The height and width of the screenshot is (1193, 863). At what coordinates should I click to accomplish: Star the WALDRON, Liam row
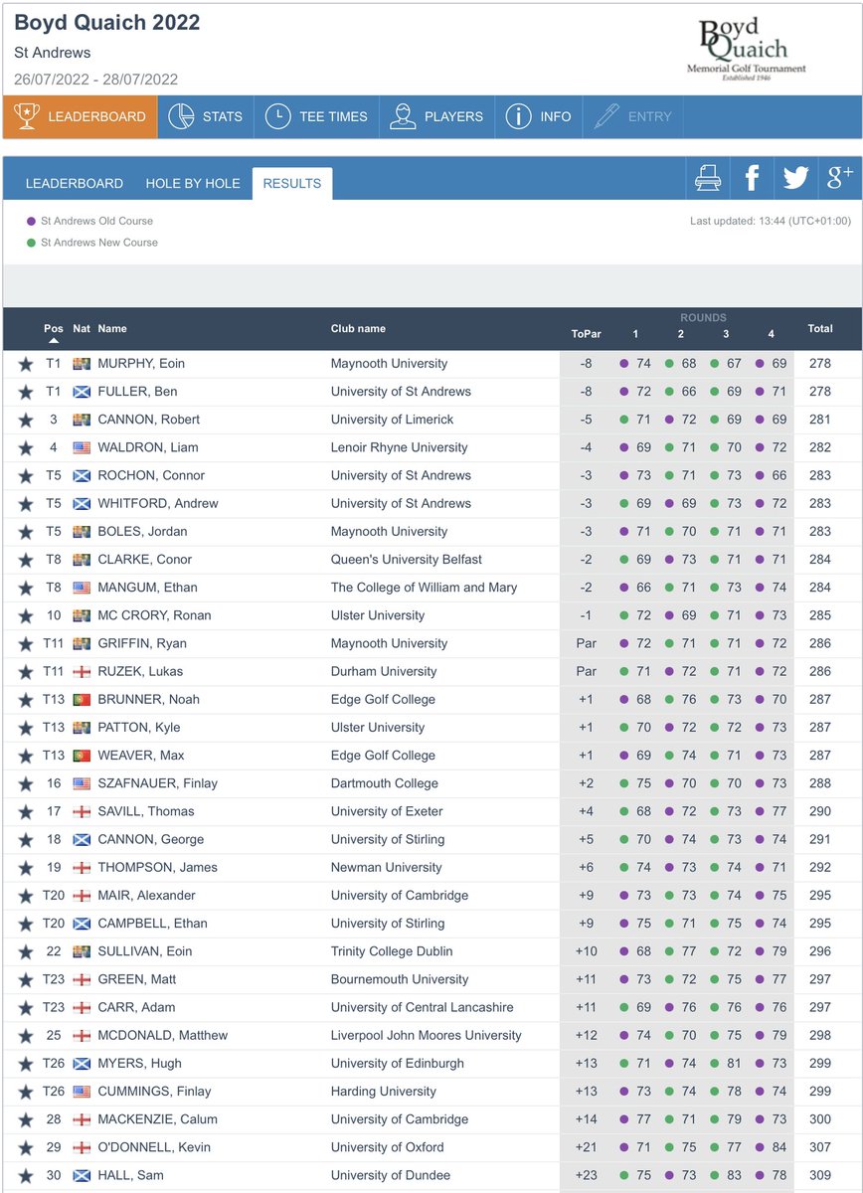[x=25, y=447]
